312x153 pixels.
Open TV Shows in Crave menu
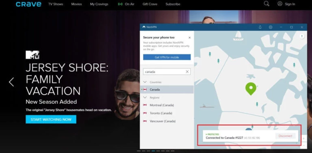(56, 4)
